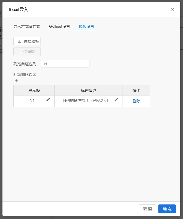Focus the 列宽自适应列 input field
The width and height of the screenshot is (183, 219).
click(x=65, y=64)
